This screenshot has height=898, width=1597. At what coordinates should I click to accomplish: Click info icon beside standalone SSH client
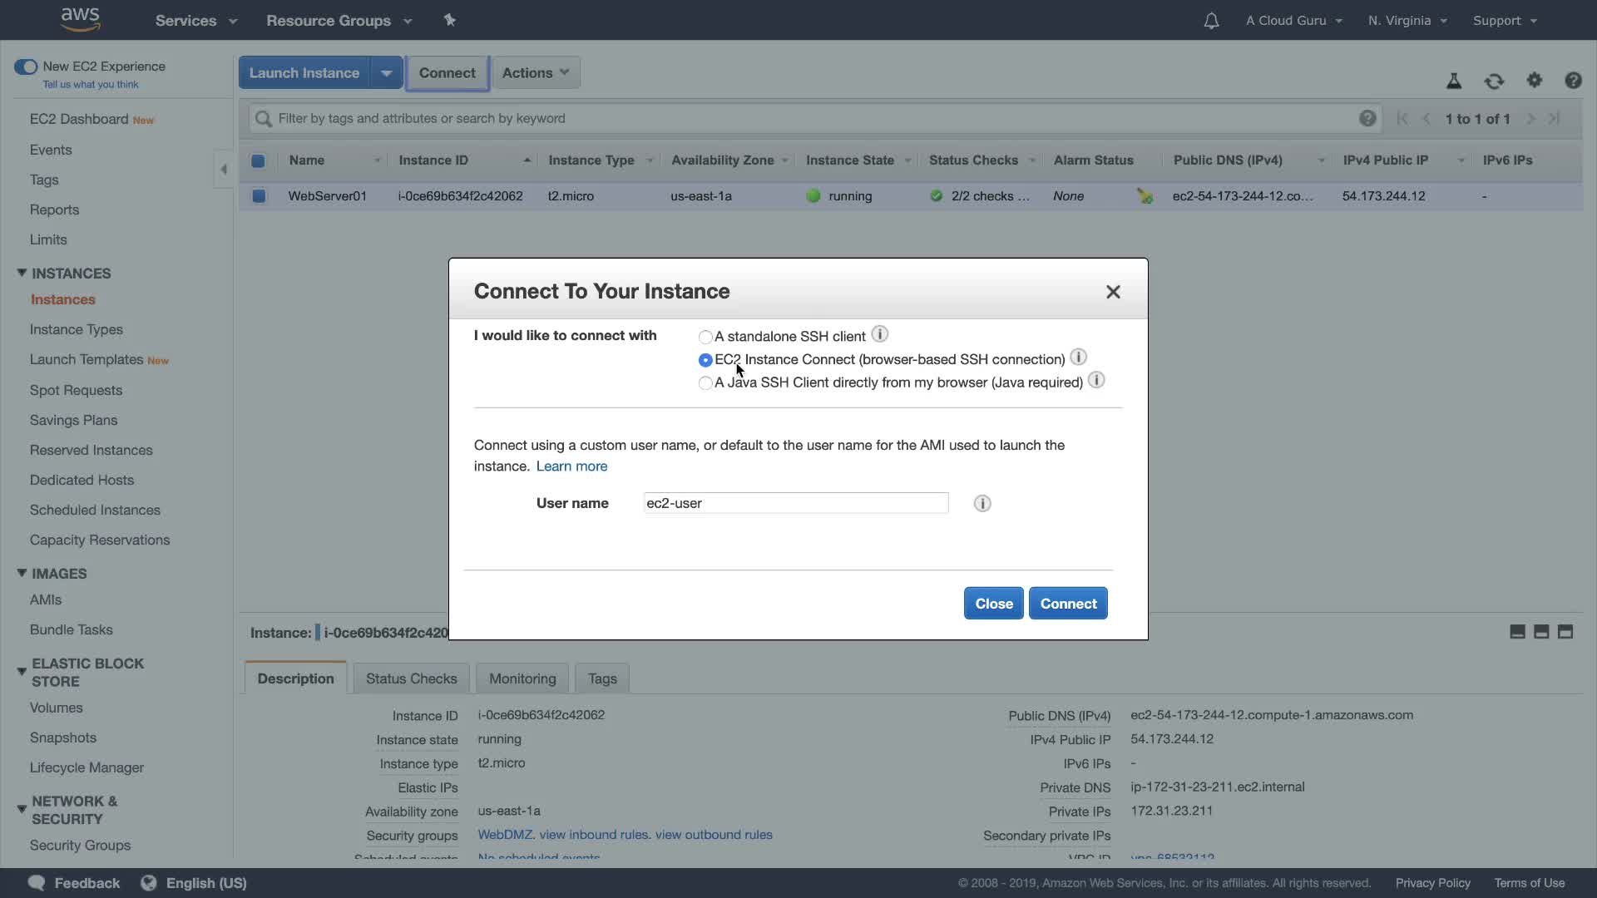[879, 334]
